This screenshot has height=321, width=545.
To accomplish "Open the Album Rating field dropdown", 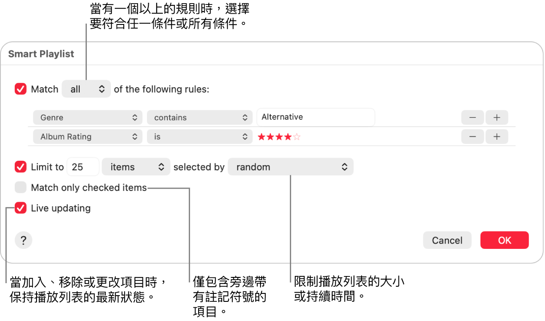I will point(88,137).
